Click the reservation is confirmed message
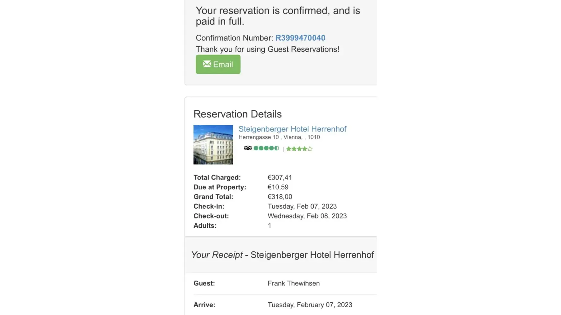Screen dimensions: 561x315 tap(278, 16)
